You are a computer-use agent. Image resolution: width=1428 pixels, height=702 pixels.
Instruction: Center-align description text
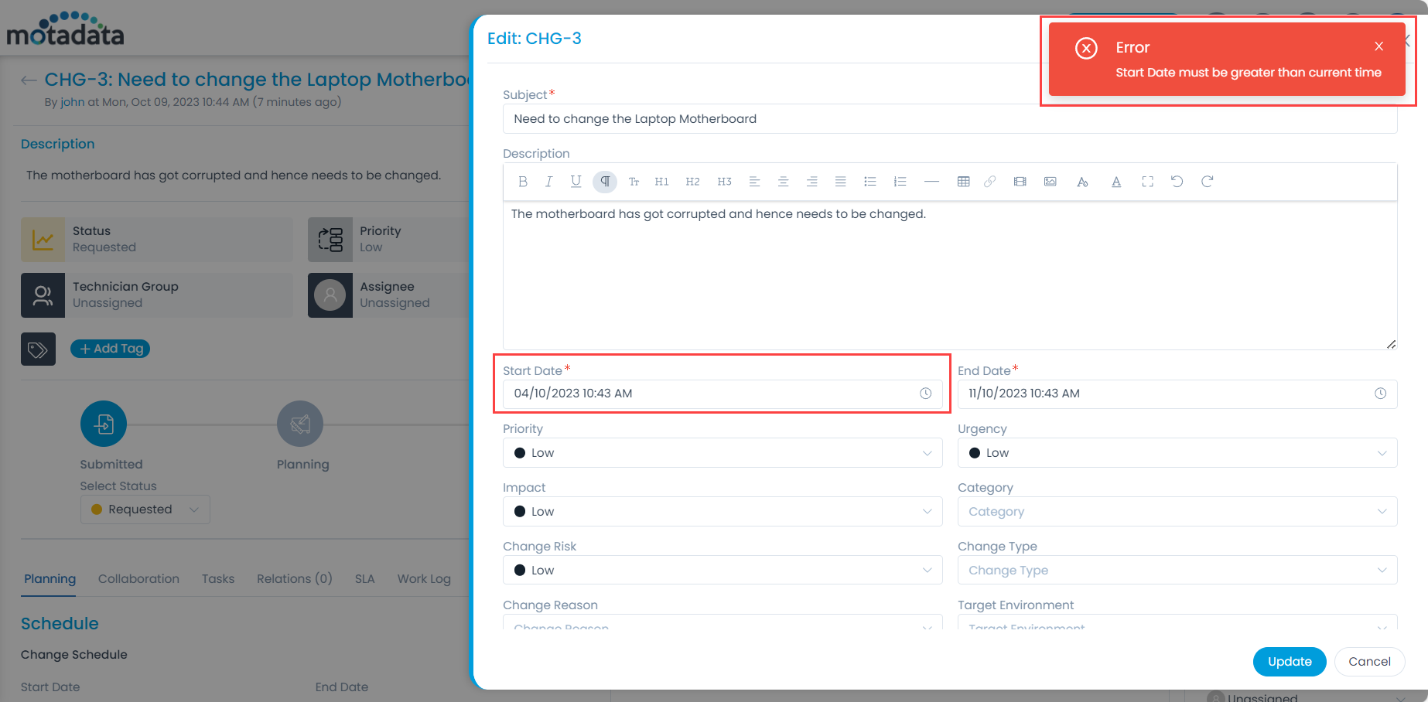[783, 182]
